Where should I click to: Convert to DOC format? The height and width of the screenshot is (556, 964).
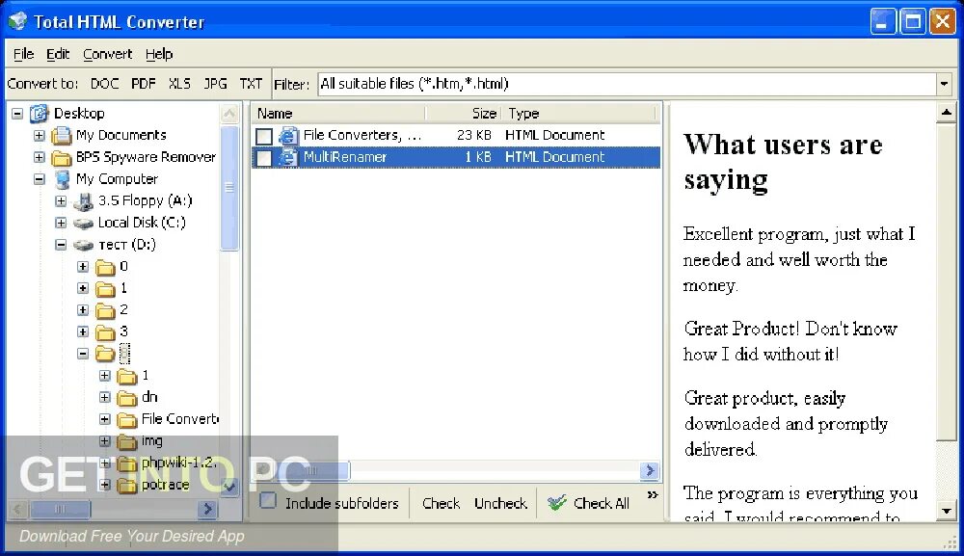click(104, 84)
